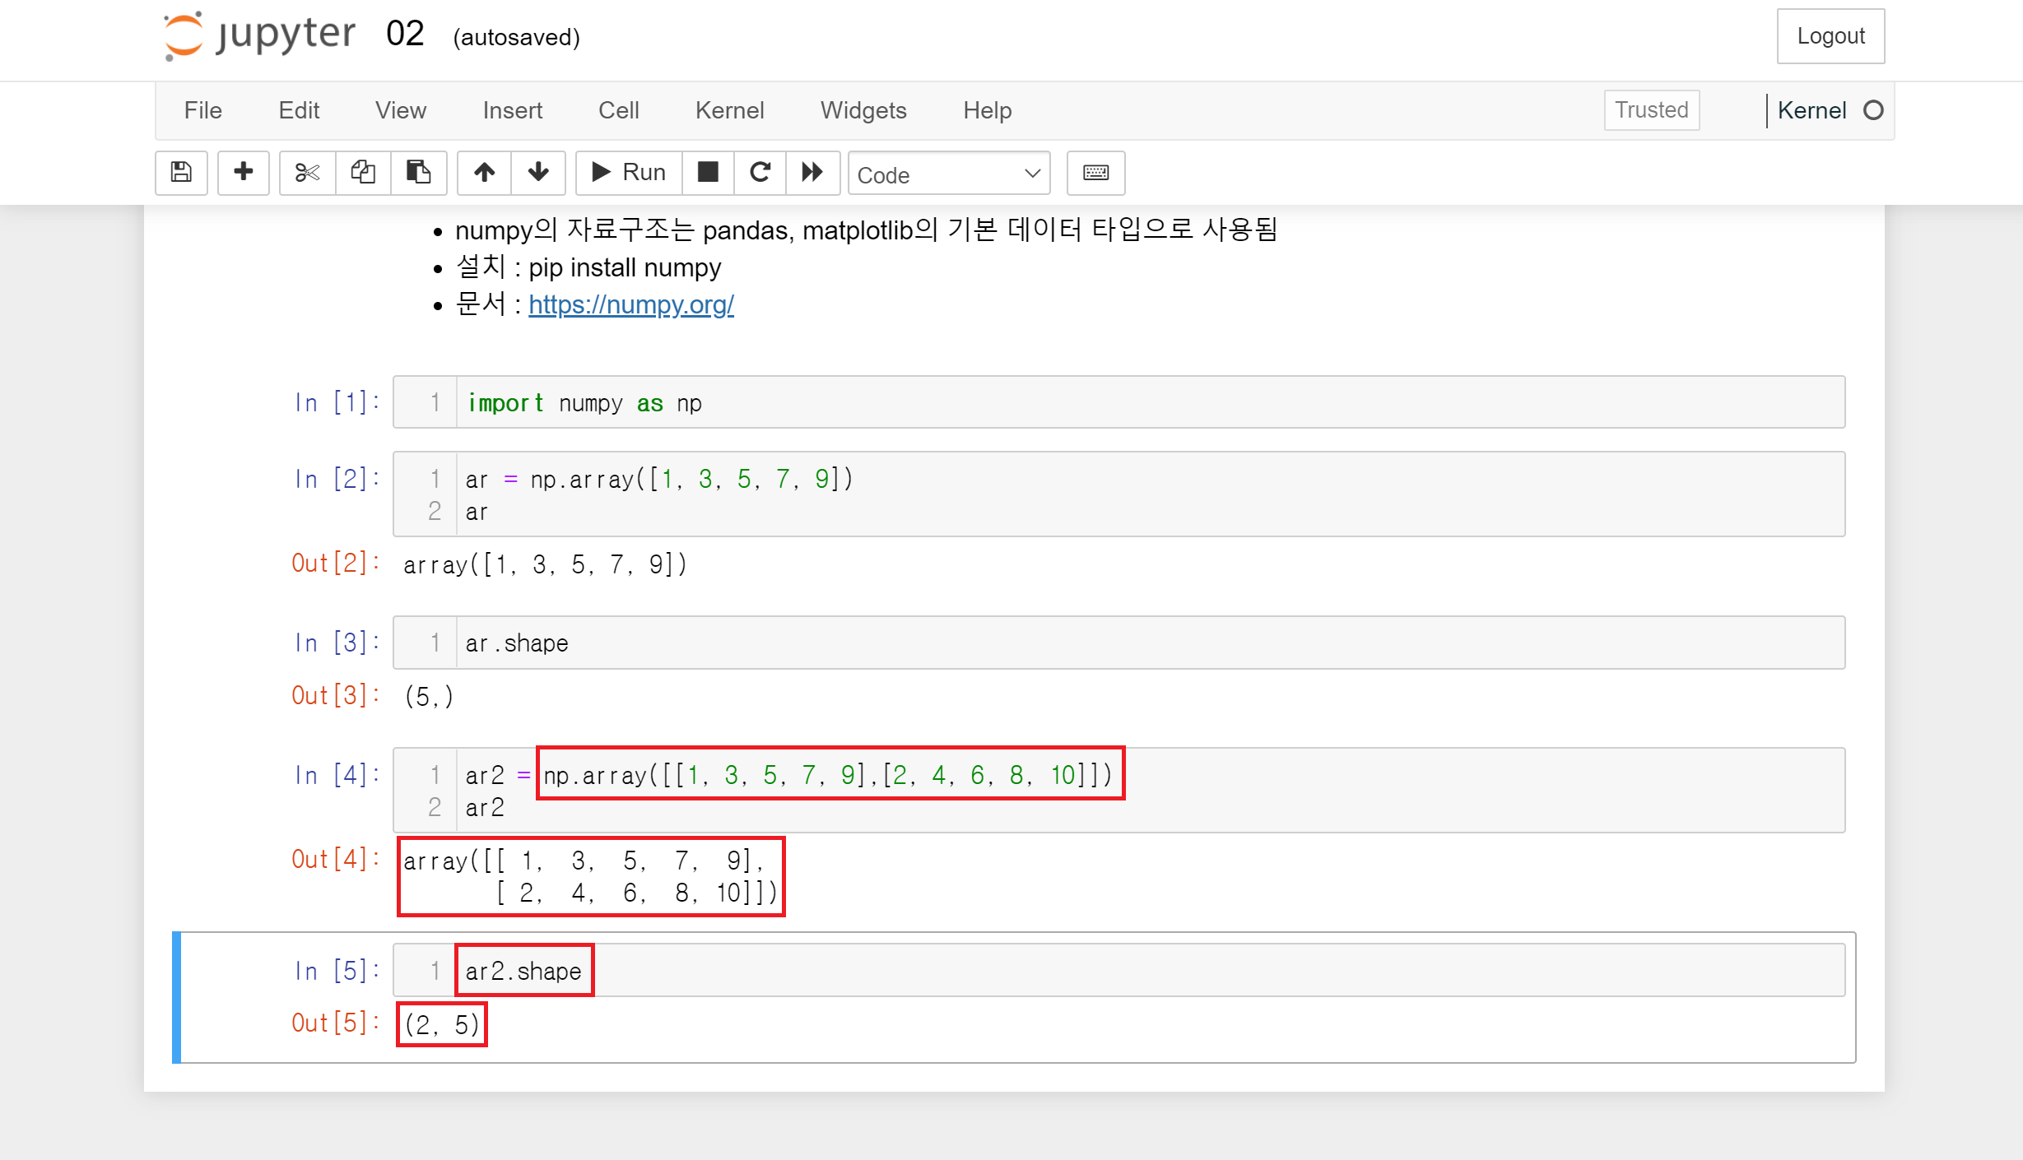This screenshot has width=2023, height=1160.
Task: Paste cells below icon
Action: coord(418,172)
